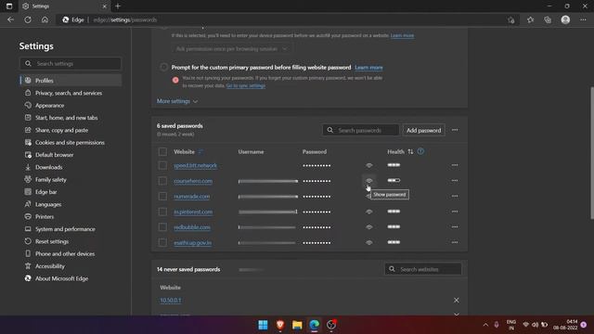Viewport: 594px width, 334px height.
Task: Open the browser home page icon
Action: 45,19
